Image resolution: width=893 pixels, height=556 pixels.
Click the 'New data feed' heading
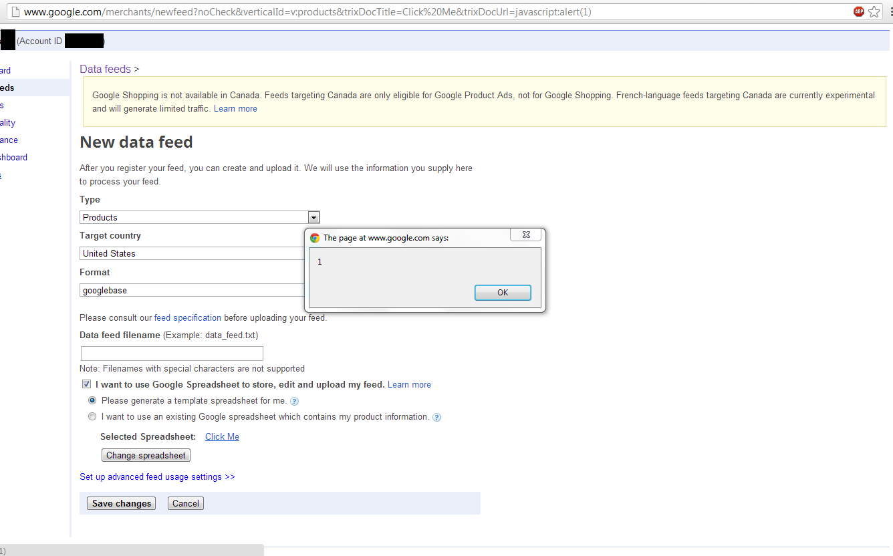click(136, 142)
